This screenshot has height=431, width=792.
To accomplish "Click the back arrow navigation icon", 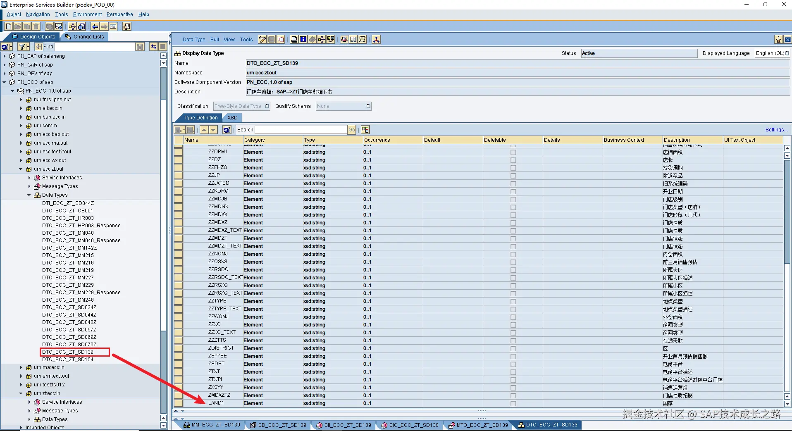I will tap(95, 26).
